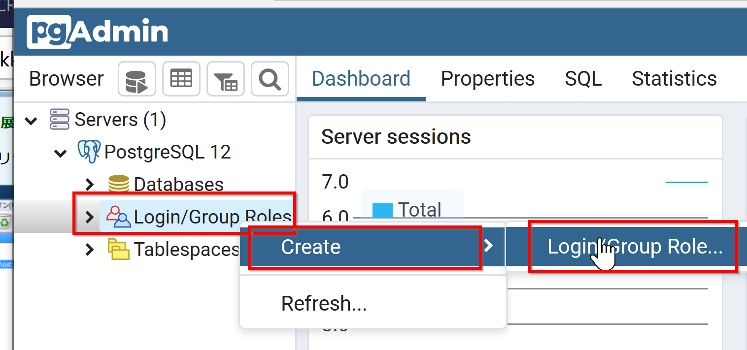Click the blue Total legend swatch
This screenshot has width=747, height=350.
[x=382, y=210]
